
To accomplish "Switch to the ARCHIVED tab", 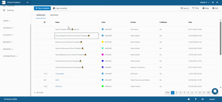I will tap(54, 15).
